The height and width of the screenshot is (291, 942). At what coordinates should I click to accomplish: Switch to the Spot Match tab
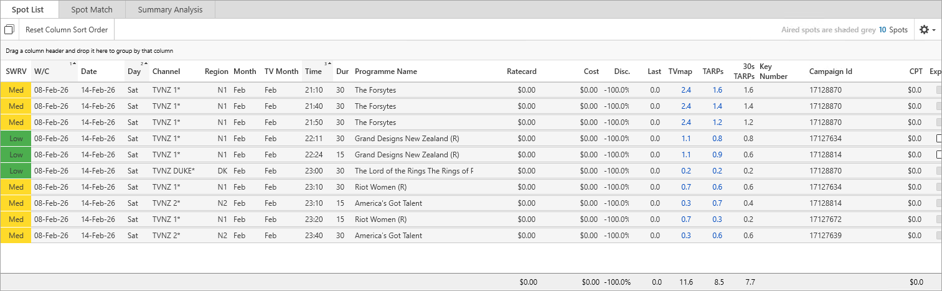pos(92,10)
